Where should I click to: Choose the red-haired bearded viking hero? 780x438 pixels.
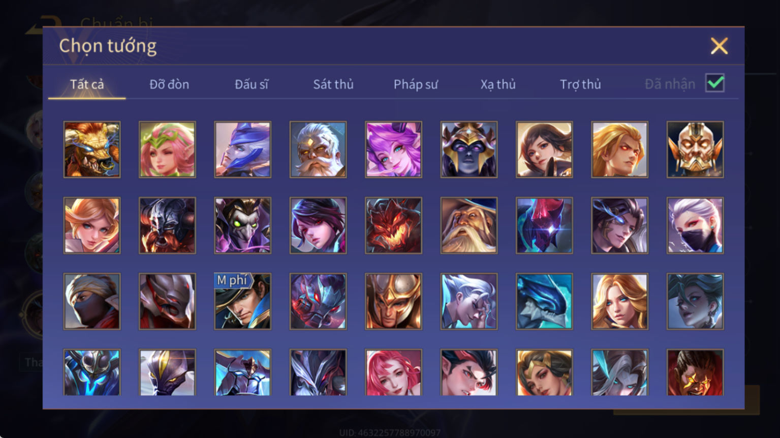click(x=167, y=225)
